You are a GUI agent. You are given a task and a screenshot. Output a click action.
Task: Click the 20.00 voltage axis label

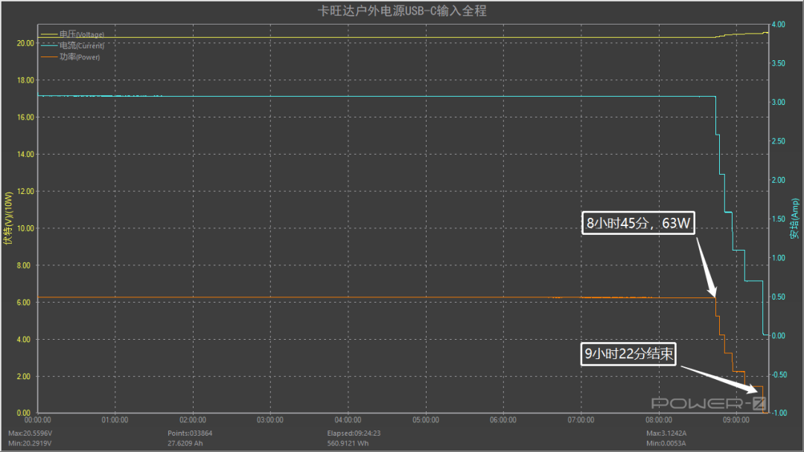(25, 43)
